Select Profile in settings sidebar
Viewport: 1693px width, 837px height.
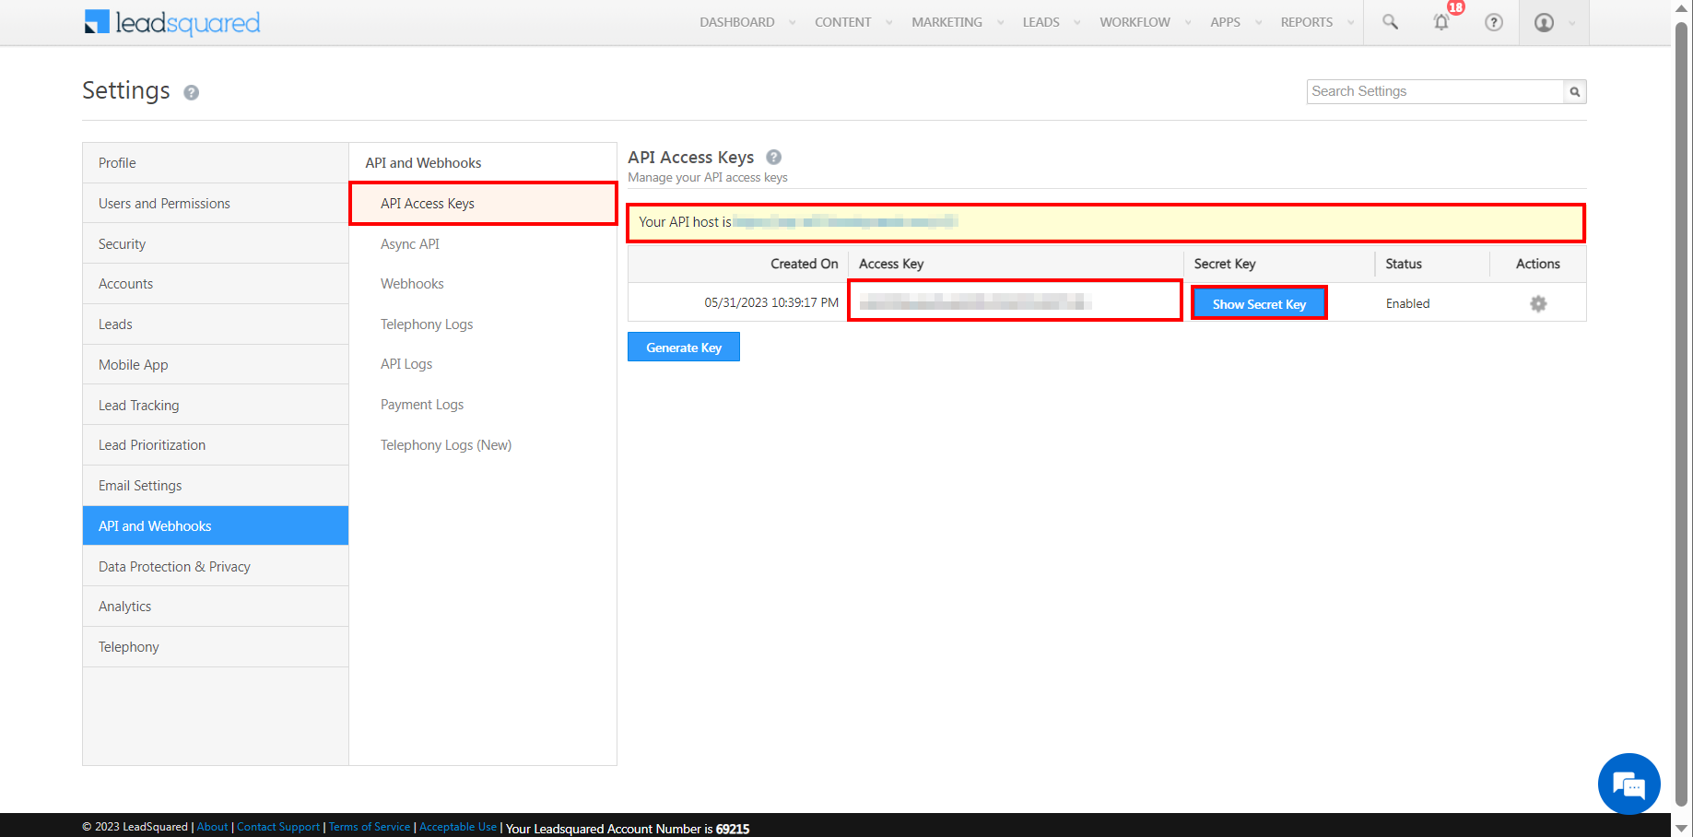pyautogui.click(x=216, y=163)
